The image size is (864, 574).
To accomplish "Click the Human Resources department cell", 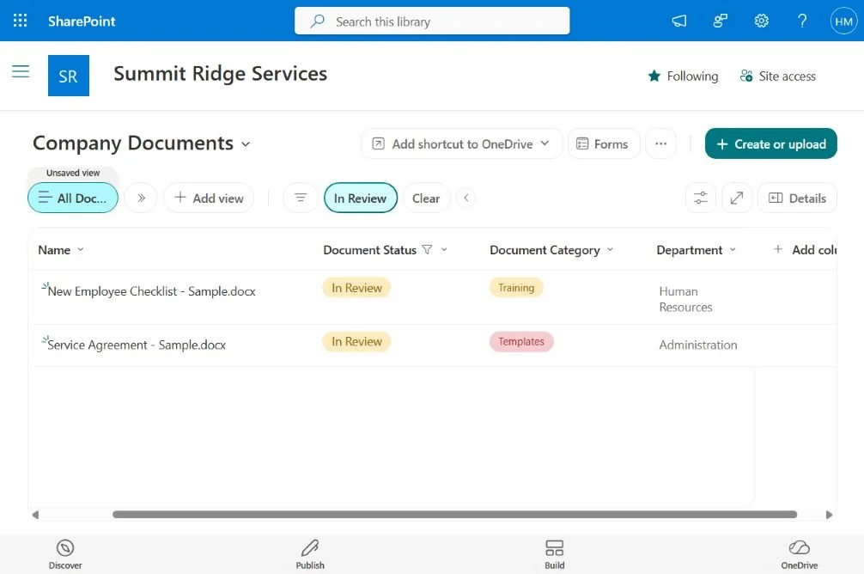I will click(x=685, y=299).
